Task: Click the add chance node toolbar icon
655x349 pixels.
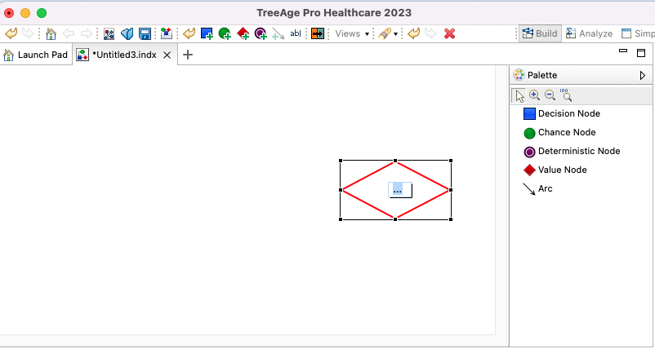Action: [225, 33]
